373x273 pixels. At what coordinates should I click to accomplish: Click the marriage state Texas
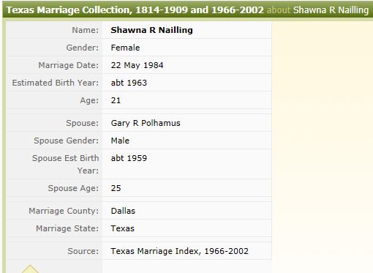(122, 228)
